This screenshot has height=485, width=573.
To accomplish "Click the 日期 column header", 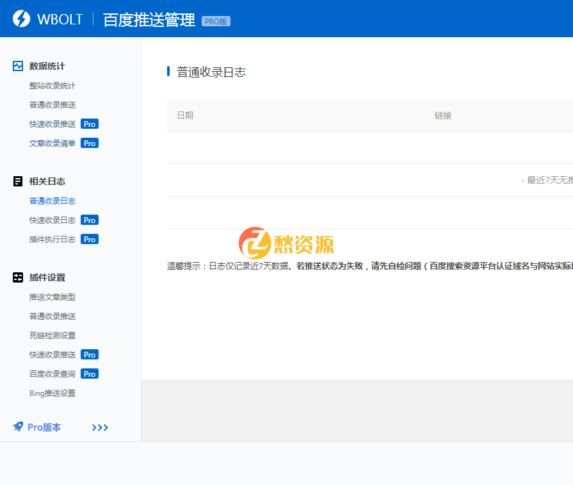I will tap(185, 115).
